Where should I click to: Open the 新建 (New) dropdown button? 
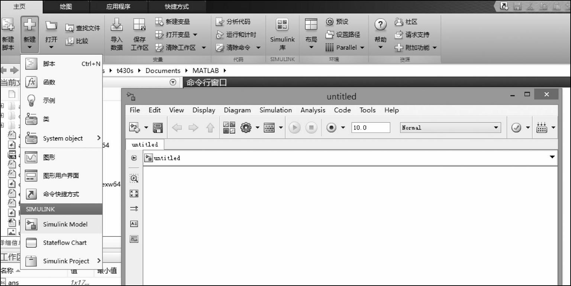click(30, 34)
